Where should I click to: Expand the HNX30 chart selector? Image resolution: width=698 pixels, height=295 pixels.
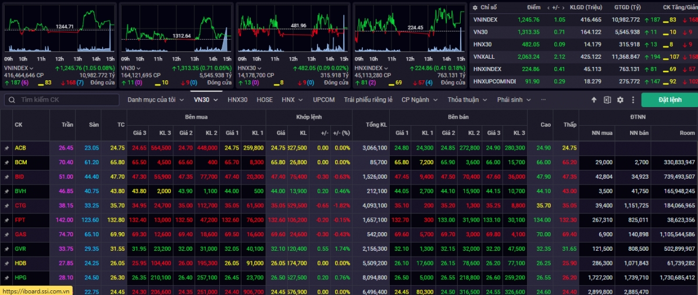pyautogui.click(x=260, y=68)
